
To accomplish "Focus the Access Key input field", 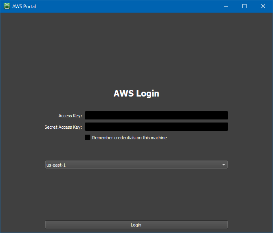I will point(156,115).
